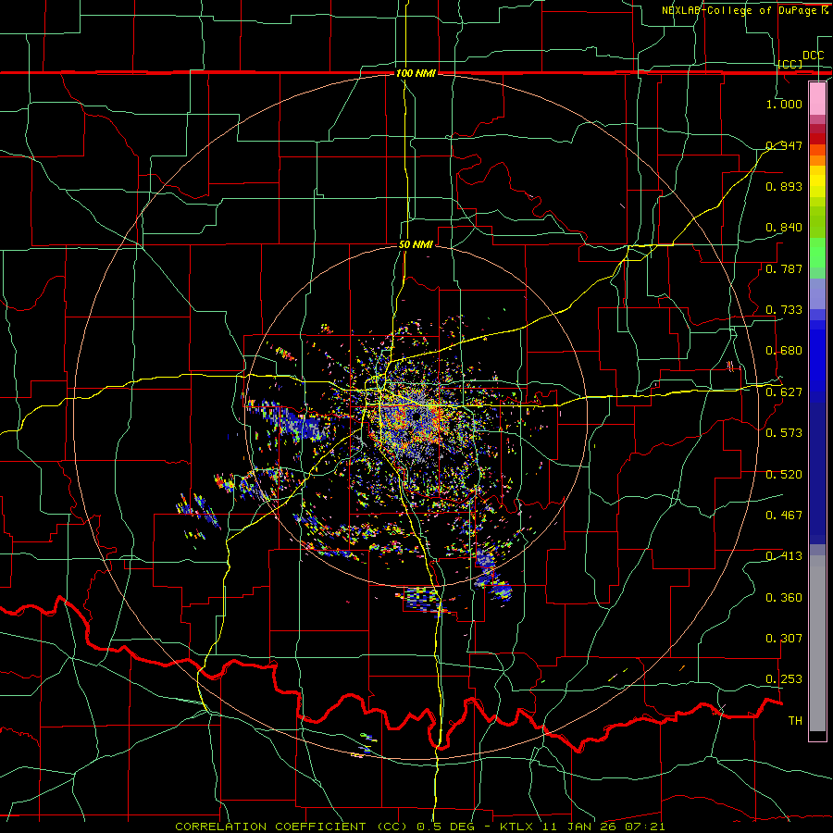Click the 0.733 scale value
The image size is (833, 833).
click(784, 310)
